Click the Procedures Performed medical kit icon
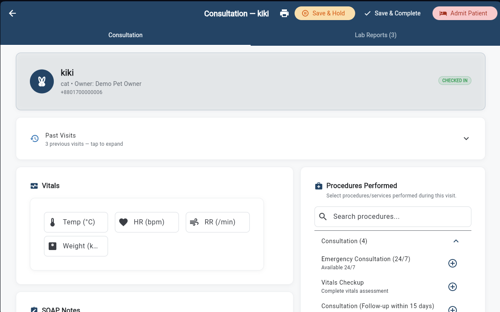The width and height of the screenshot is (500, 312). point(318,185)
